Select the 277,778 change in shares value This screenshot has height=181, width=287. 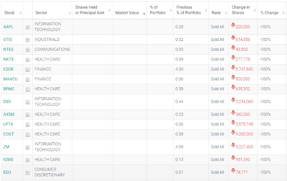[243, 59]
